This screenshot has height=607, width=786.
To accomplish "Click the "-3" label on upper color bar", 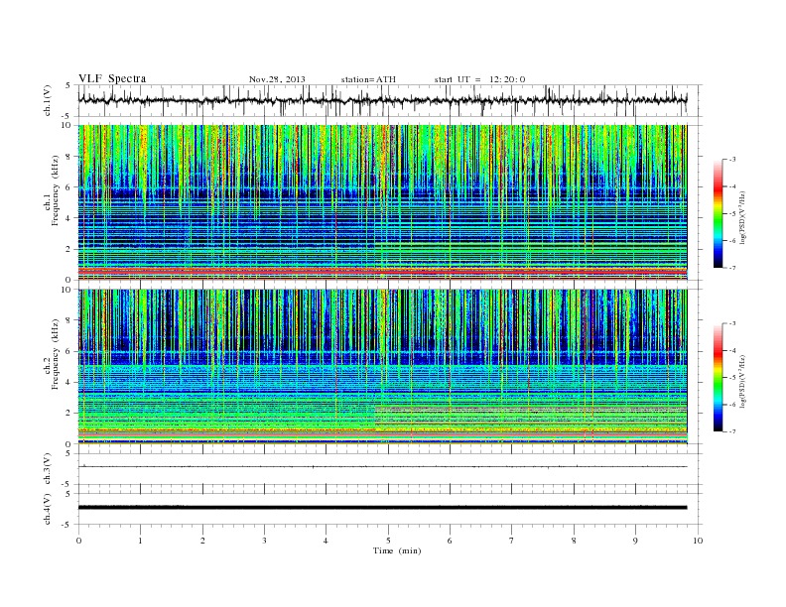I will point(732,160).
